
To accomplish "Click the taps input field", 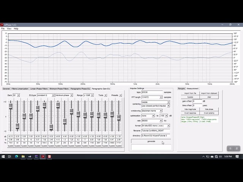I will [152, 92].
